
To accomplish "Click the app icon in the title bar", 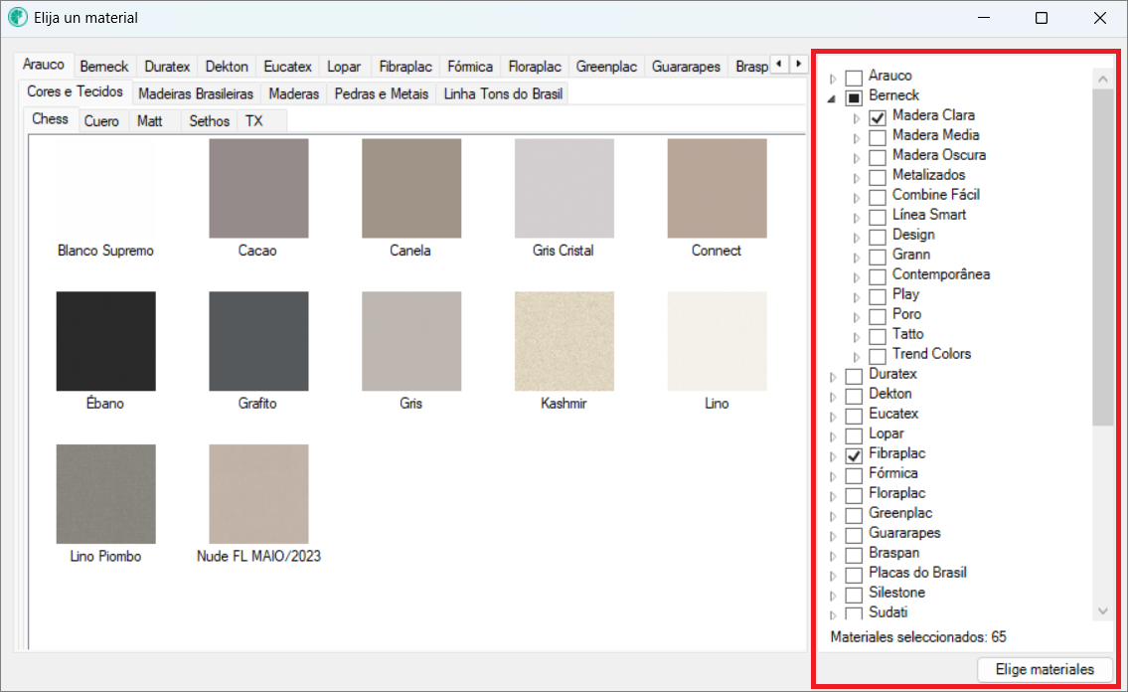I will coord(18,18).
